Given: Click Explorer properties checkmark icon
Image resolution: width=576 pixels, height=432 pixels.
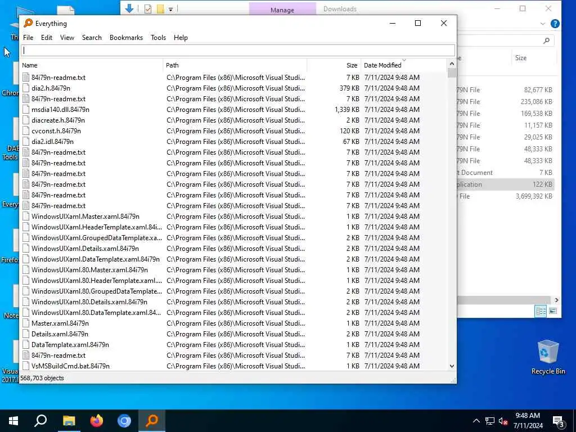Looking at the screenshot, I should pyautogui.click(x=148, y=9).
